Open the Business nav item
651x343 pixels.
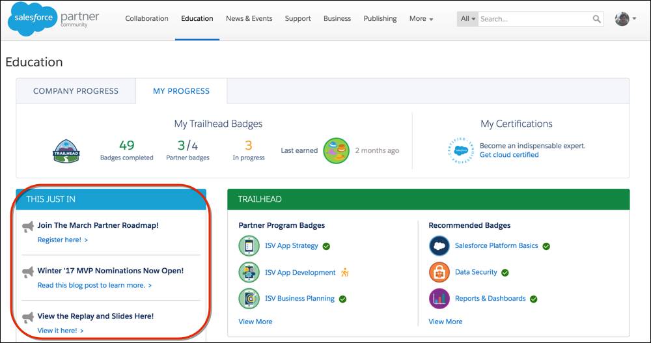(337, 19)
